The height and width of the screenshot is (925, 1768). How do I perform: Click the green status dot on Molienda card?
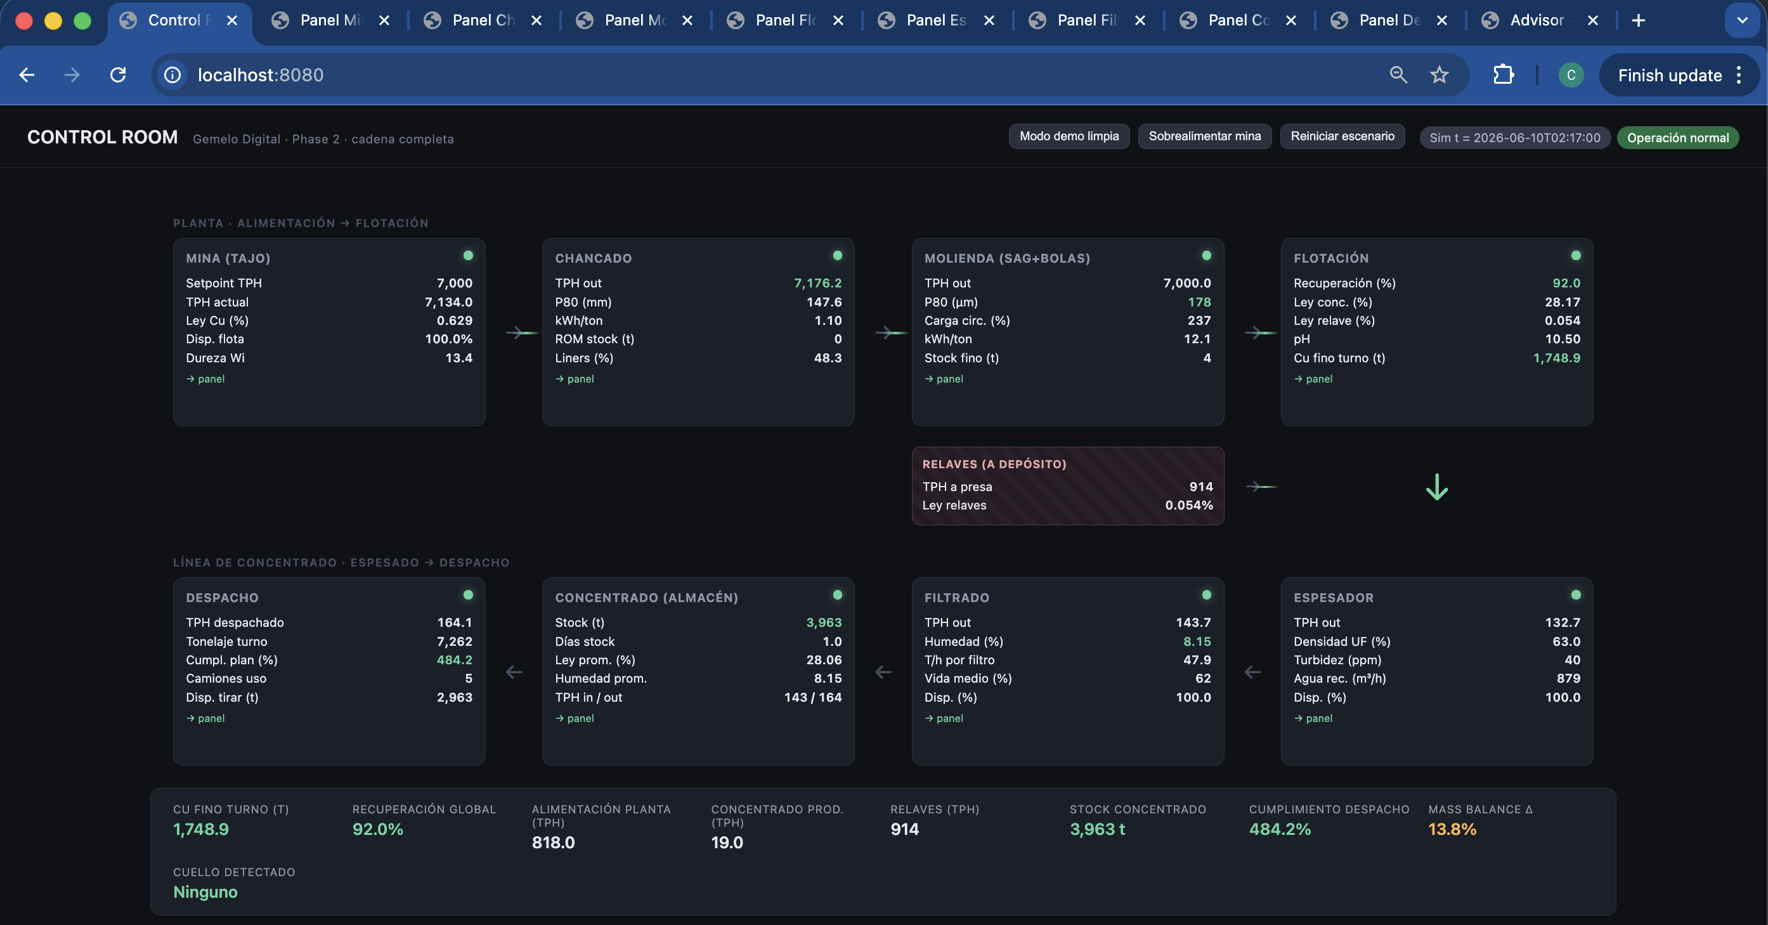point(1207,256)
